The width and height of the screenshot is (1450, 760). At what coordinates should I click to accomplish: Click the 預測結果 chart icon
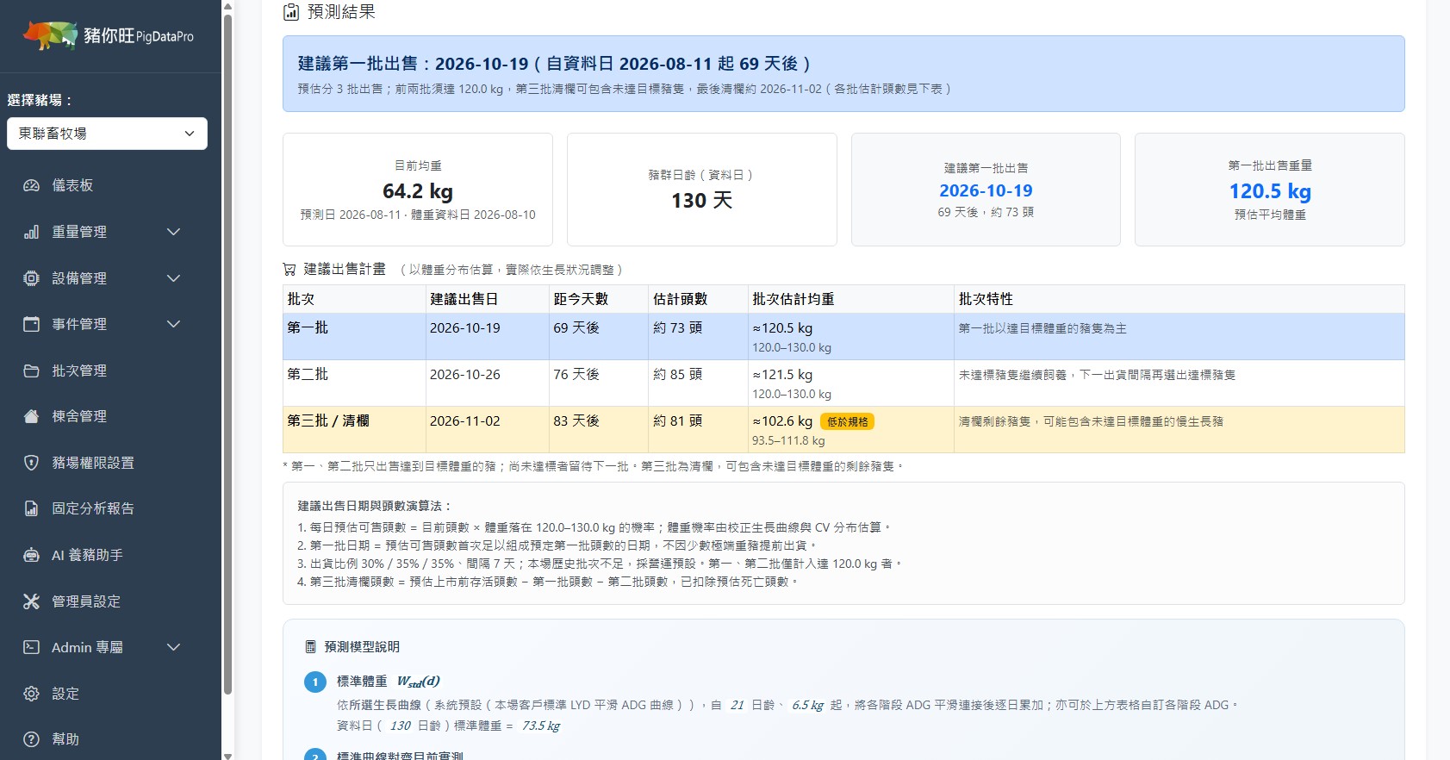(x=291, y=12)
